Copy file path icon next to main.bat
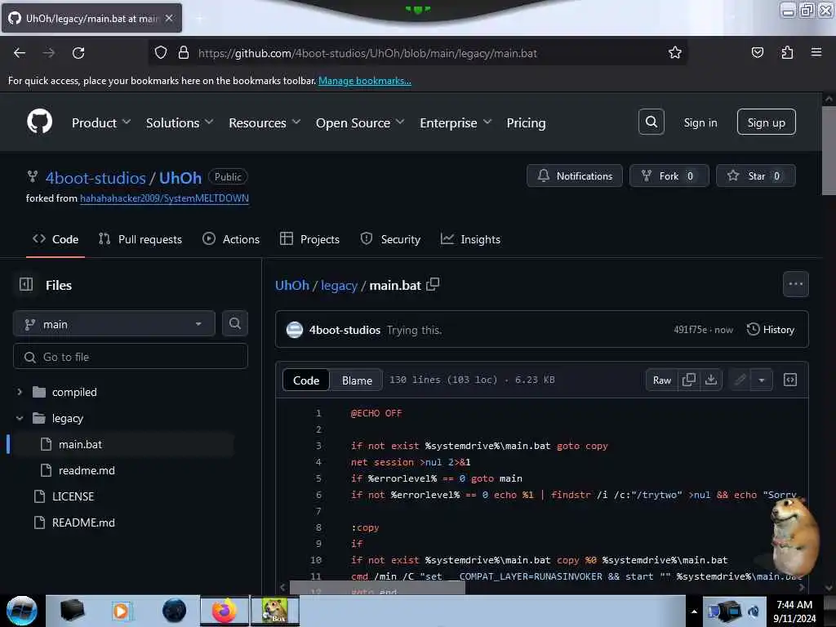836x627 pixels. point(433,284)
